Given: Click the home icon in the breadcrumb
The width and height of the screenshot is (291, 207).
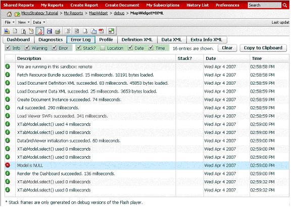Looking at the screenshot, I should pyautogui.click(x=9, y=14).
